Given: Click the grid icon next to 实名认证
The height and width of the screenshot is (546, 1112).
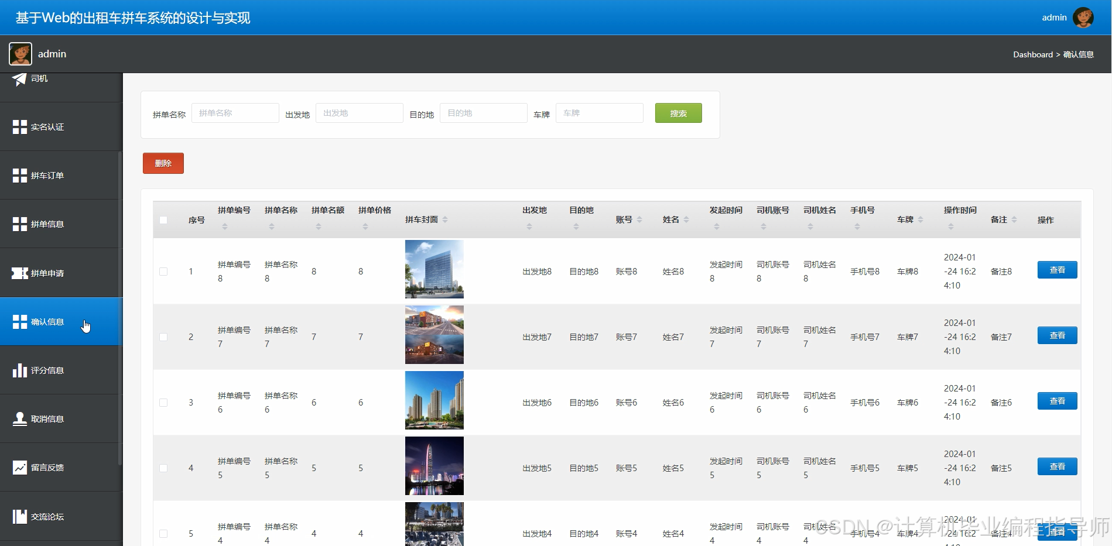Looking at the screenshot, I should [x=20, y=127].
